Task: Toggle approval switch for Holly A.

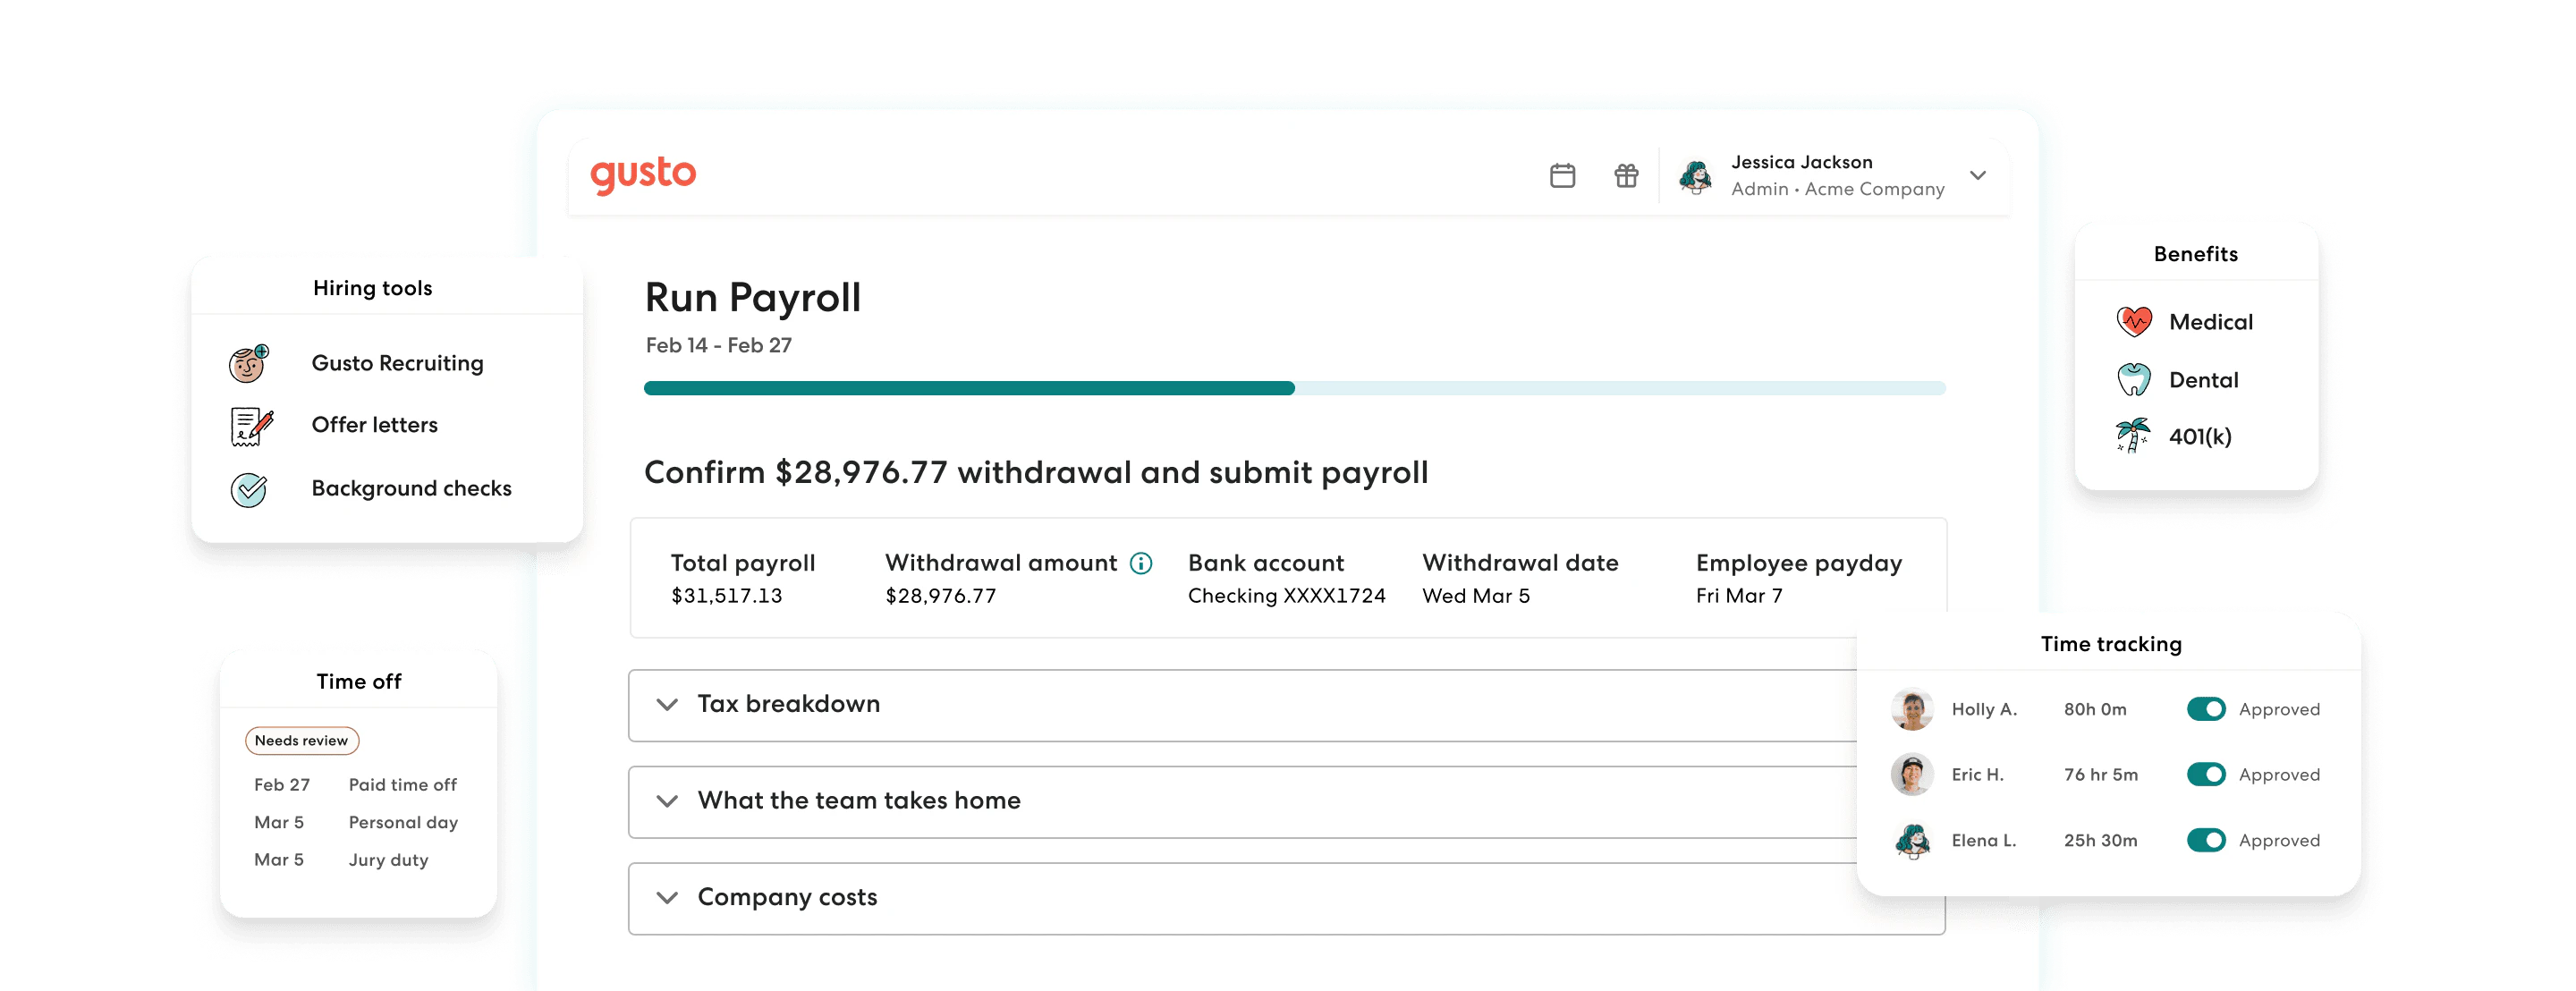Action: (x=2205, y=709)
